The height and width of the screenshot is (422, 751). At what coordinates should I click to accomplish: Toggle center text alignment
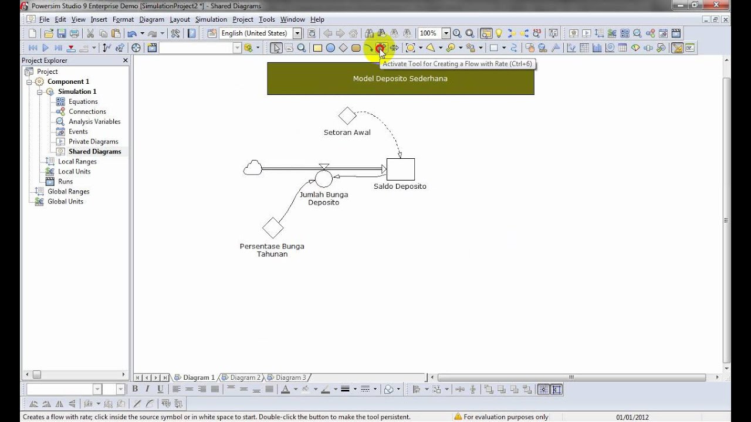coord(189,389)
